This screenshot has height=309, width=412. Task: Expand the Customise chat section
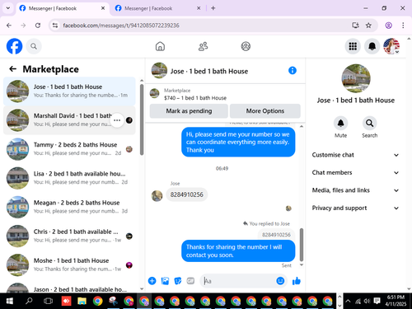pos(355,155)
